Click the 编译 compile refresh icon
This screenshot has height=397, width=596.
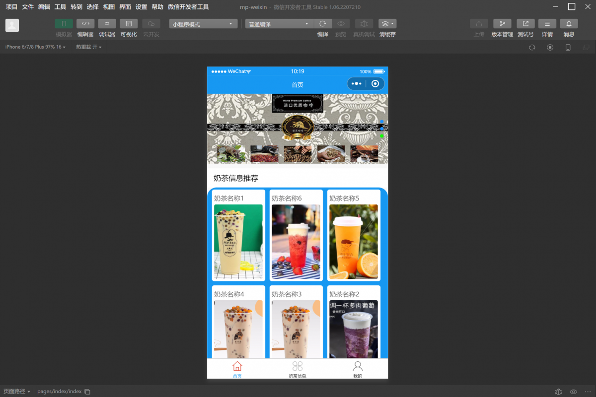tap(323, 24)
